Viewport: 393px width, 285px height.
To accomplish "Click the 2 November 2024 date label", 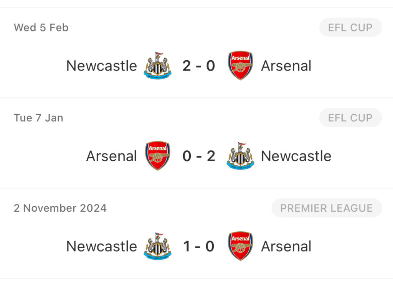I will point(60,208).
